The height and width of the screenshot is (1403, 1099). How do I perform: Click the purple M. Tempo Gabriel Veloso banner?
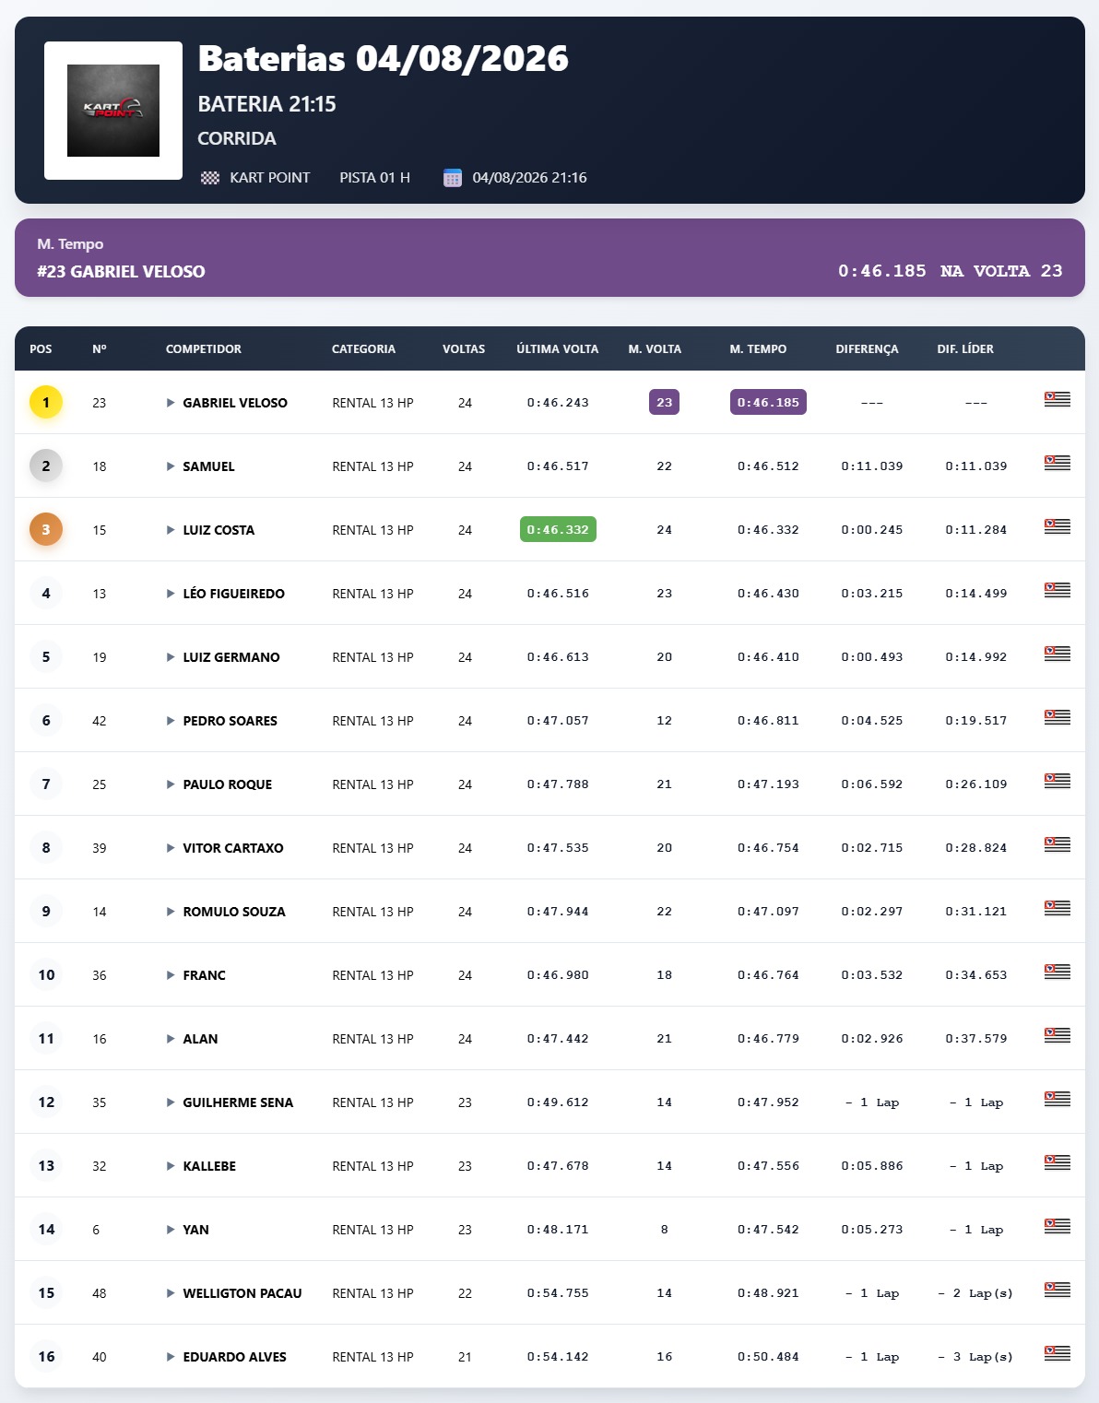tap(549, 258)
